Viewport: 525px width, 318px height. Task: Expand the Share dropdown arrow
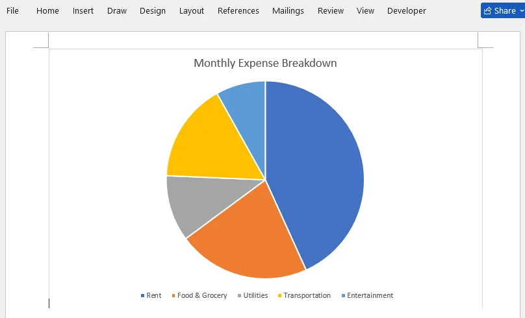522,10
